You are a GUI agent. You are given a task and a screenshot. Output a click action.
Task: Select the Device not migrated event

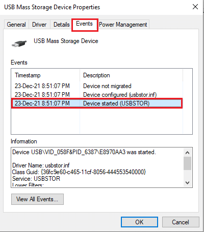(97, 86)
